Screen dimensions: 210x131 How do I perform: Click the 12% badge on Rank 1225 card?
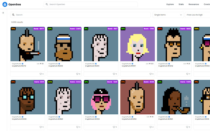[86, 82]
